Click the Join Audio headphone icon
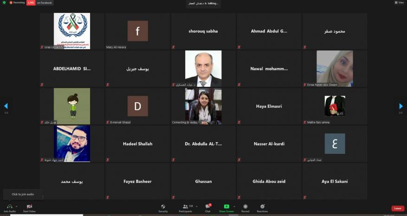Viewport: 407px width, 216px height. [x=9, y=206]
